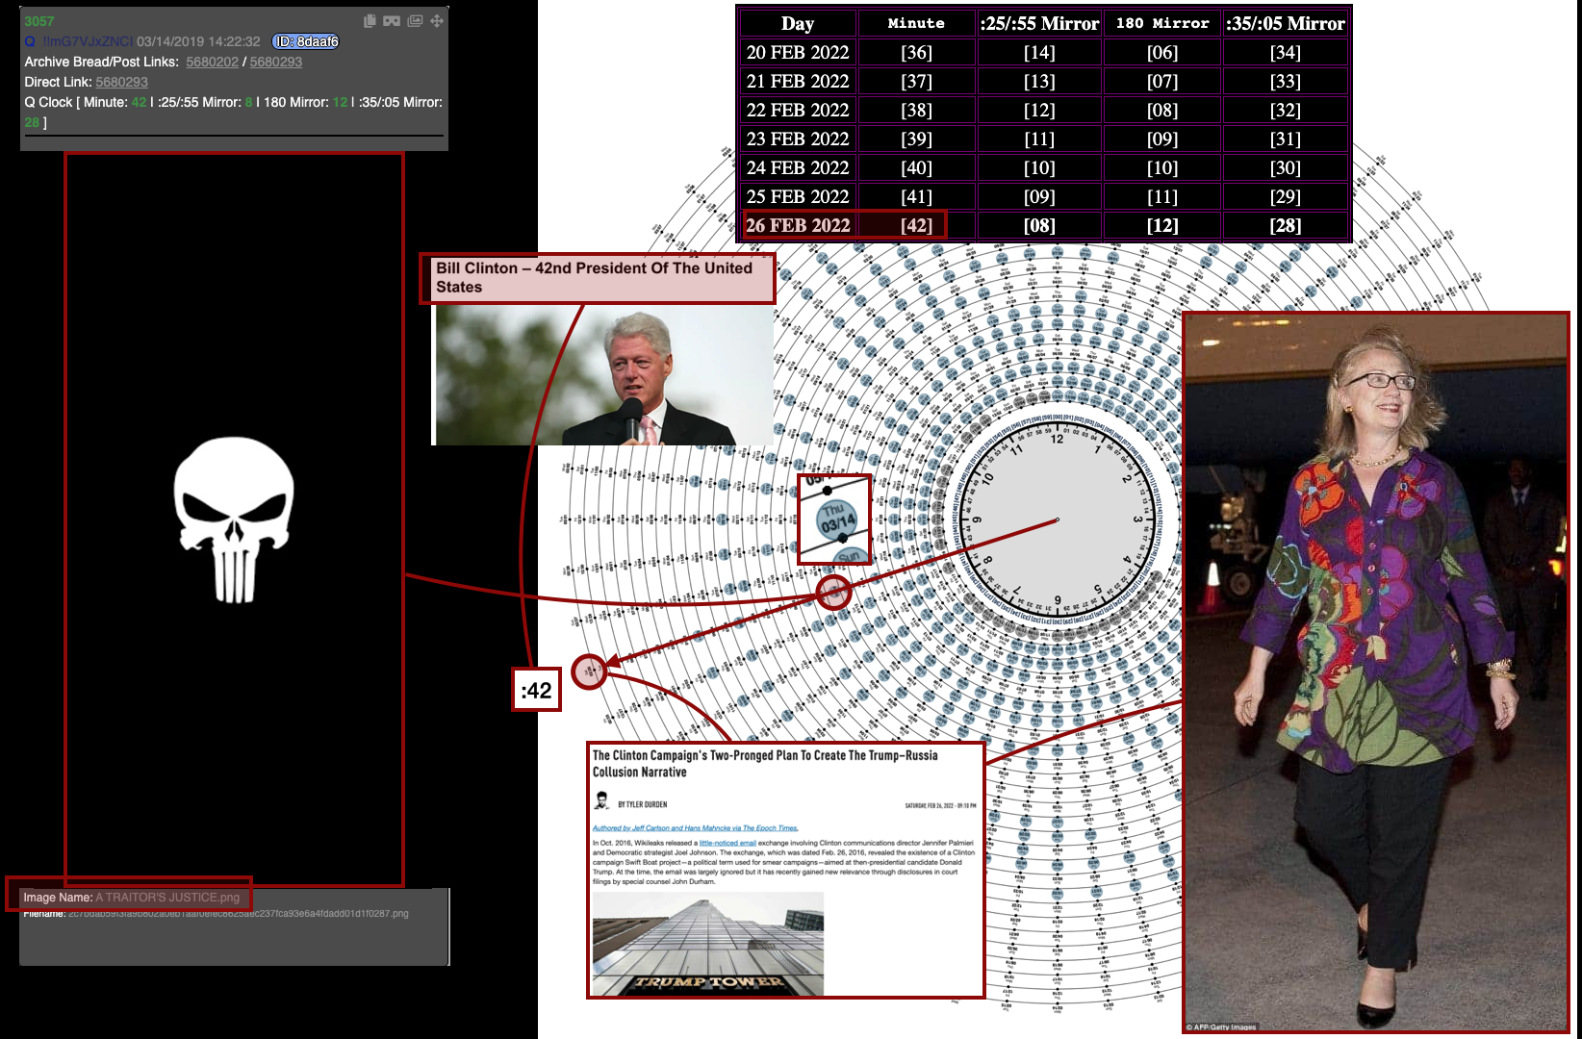Click the Minute column header
1582x1039 pixels.
(x=916, y=23)
